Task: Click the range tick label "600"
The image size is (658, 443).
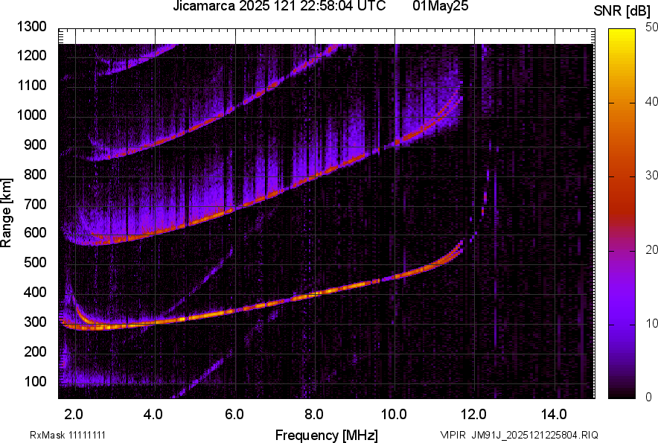Action: coord(35,232)
